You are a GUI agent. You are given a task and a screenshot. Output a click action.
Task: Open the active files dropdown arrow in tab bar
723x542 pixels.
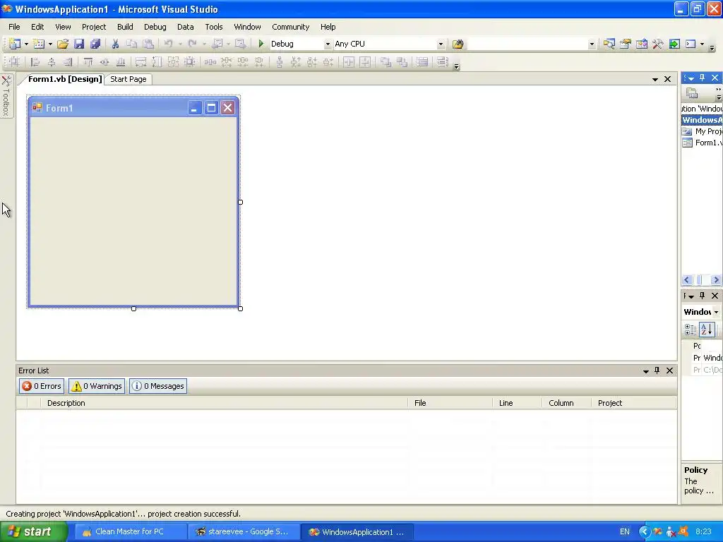tap(655, 79)
